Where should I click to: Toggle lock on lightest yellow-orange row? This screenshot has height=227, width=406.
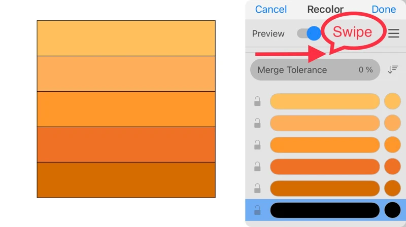257,101
